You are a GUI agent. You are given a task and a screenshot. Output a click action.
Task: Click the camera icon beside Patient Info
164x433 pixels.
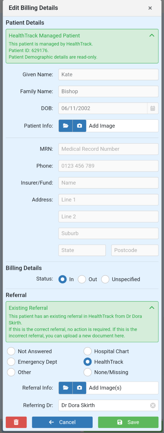tap(80, 126)
